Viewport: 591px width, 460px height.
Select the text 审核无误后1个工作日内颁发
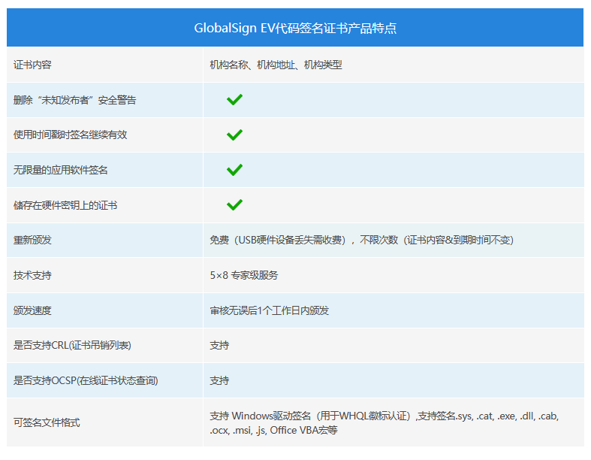[269, 310]
